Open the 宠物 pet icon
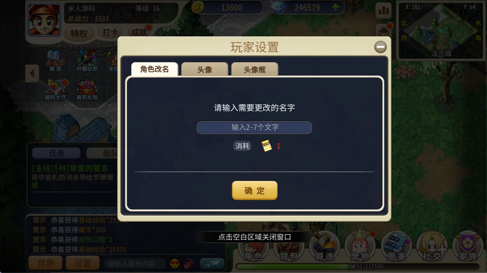487x273 pixels. [x=360, y=246]
